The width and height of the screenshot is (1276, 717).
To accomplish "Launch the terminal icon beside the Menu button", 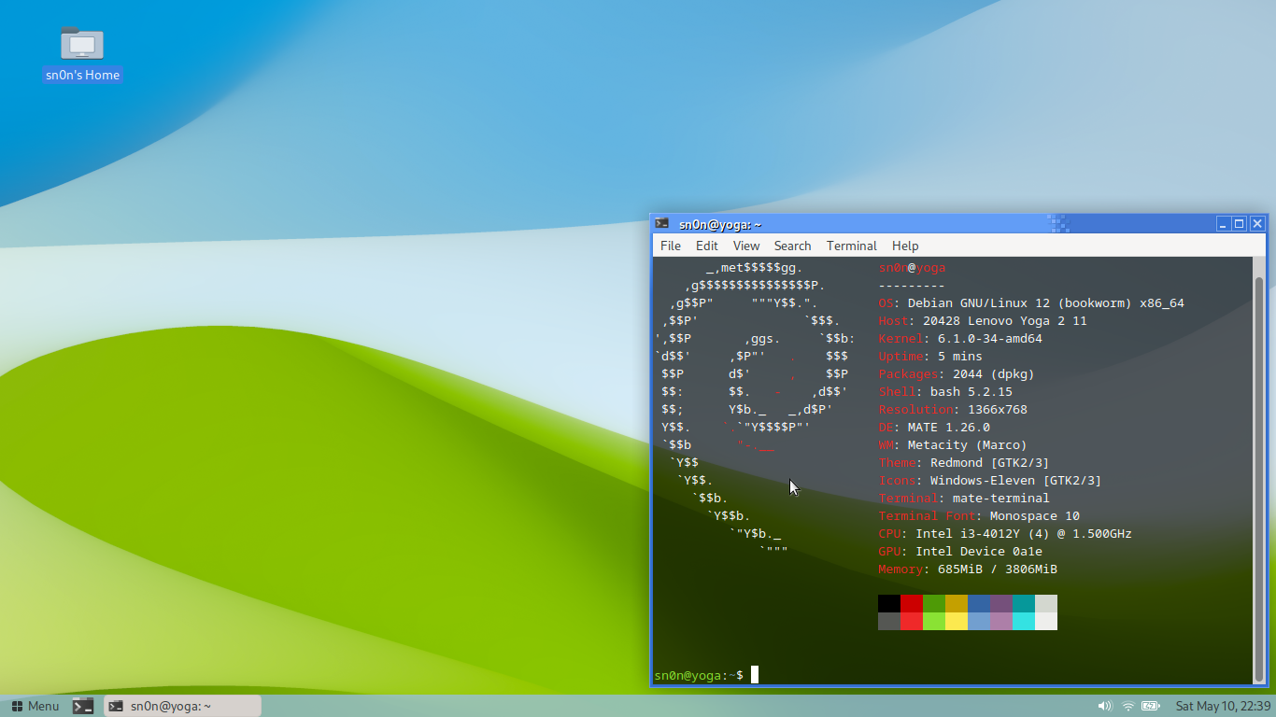I will [x=83, y=706].
